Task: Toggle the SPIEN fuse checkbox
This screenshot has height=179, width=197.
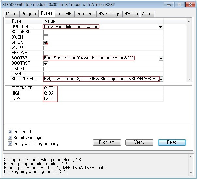Action: click(46, 43)
